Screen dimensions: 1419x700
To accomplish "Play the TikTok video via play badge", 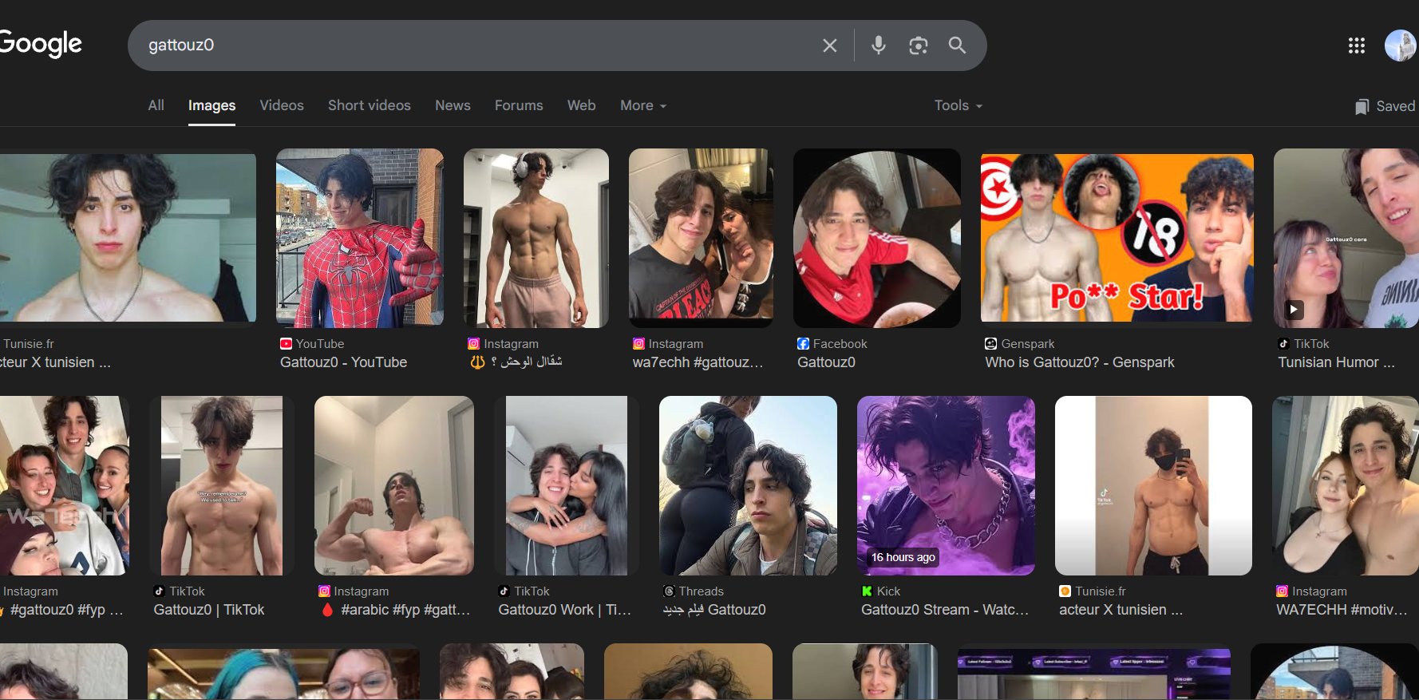I will click(1294, 309).
